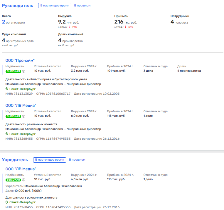Open ООО "ЛВ Медиа" link in Учредитель section
Viewport: 224px width, 210px height.
(21, 169)
